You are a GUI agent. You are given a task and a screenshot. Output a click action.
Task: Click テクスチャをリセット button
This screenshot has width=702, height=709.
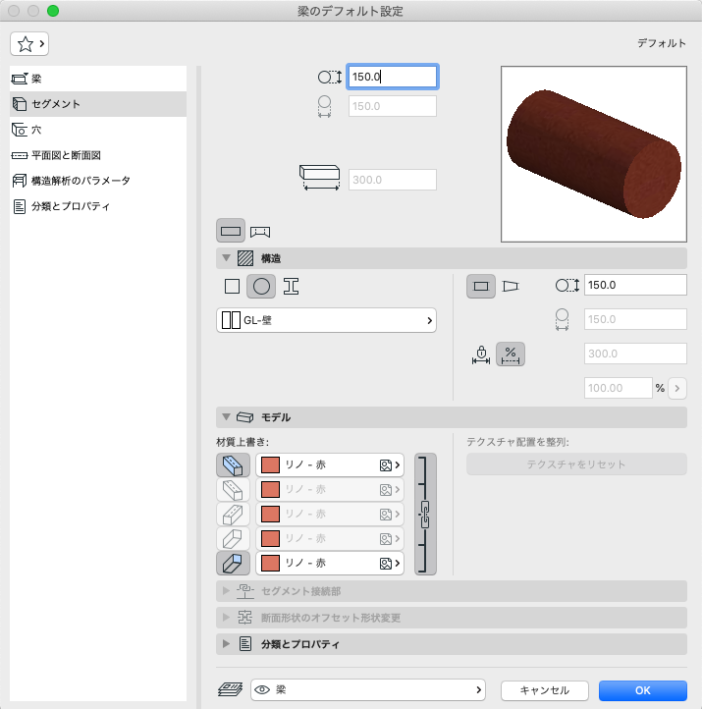coord(576,464)
